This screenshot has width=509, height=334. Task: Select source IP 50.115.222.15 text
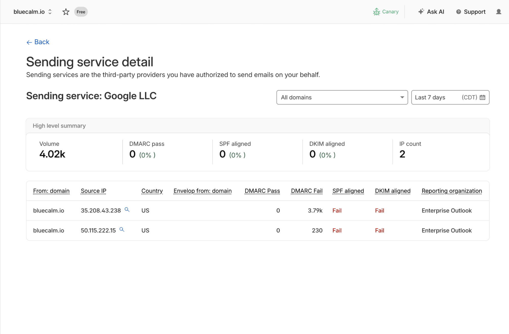(x=98, y=230)
